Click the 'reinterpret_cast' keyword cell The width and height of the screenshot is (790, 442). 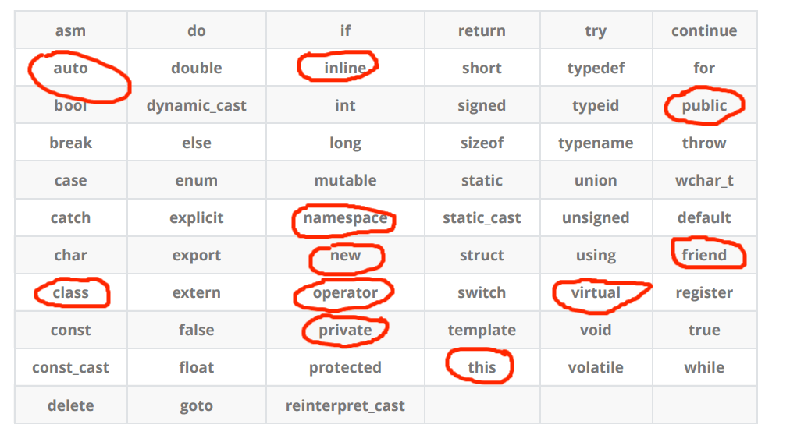click(345, 405)
